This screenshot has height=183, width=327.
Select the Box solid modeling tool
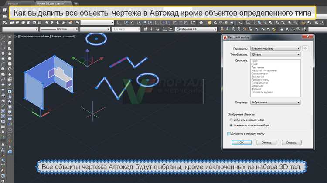coord(10,43)
